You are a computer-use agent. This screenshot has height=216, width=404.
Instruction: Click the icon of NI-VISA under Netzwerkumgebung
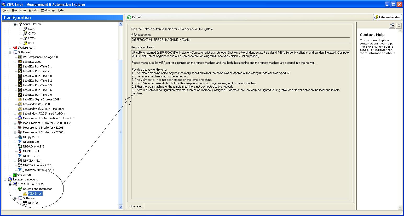click(25, 203)
